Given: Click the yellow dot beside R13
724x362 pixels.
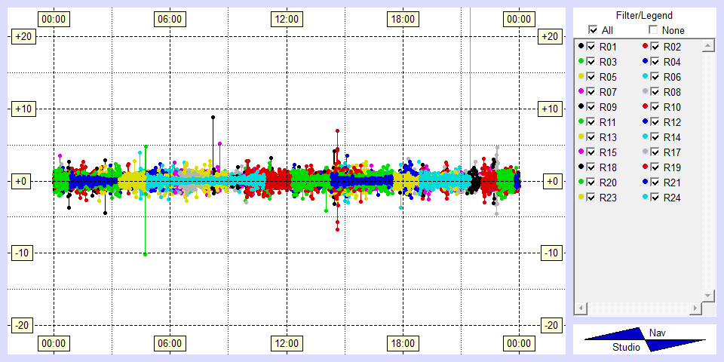Looking at the screenshot, I should click(581, 137).
